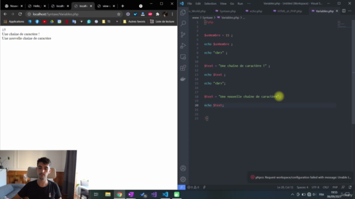
Task: Open Chrome's three-dot menu
Action: point(173,14)
